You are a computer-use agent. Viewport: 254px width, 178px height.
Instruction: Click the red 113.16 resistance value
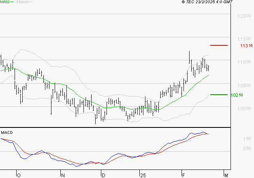(246, 46)
